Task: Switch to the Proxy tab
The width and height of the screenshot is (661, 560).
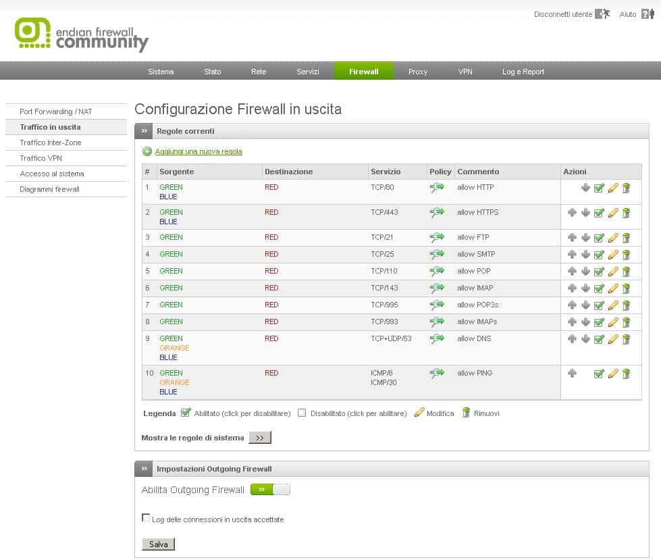Action: 417,71
